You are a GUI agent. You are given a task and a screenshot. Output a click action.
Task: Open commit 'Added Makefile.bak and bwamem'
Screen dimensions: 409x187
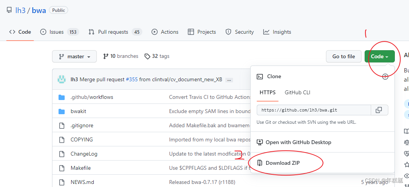point(210,125)
